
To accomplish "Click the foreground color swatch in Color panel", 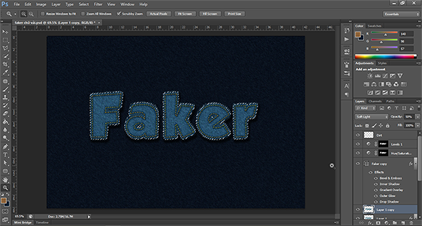I will coord(358,34).
